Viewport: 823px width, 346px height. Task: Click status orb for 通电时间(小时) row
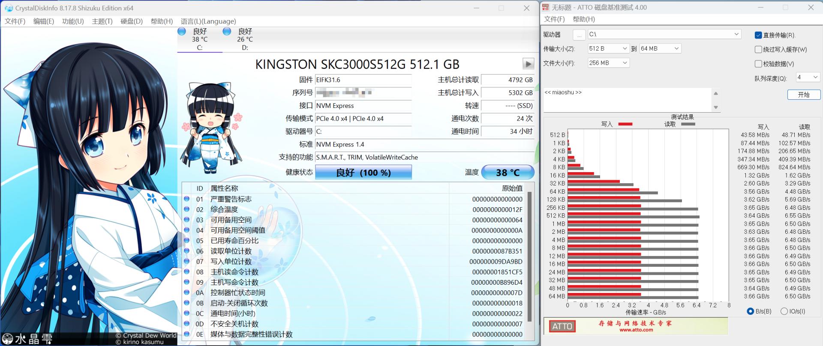coord(186,313)
